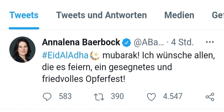This screenshot has height=112, width=224.
Task: Open Annalena Baerbock's profile picture
Action: pyautogui.click(x=22, y=49)
